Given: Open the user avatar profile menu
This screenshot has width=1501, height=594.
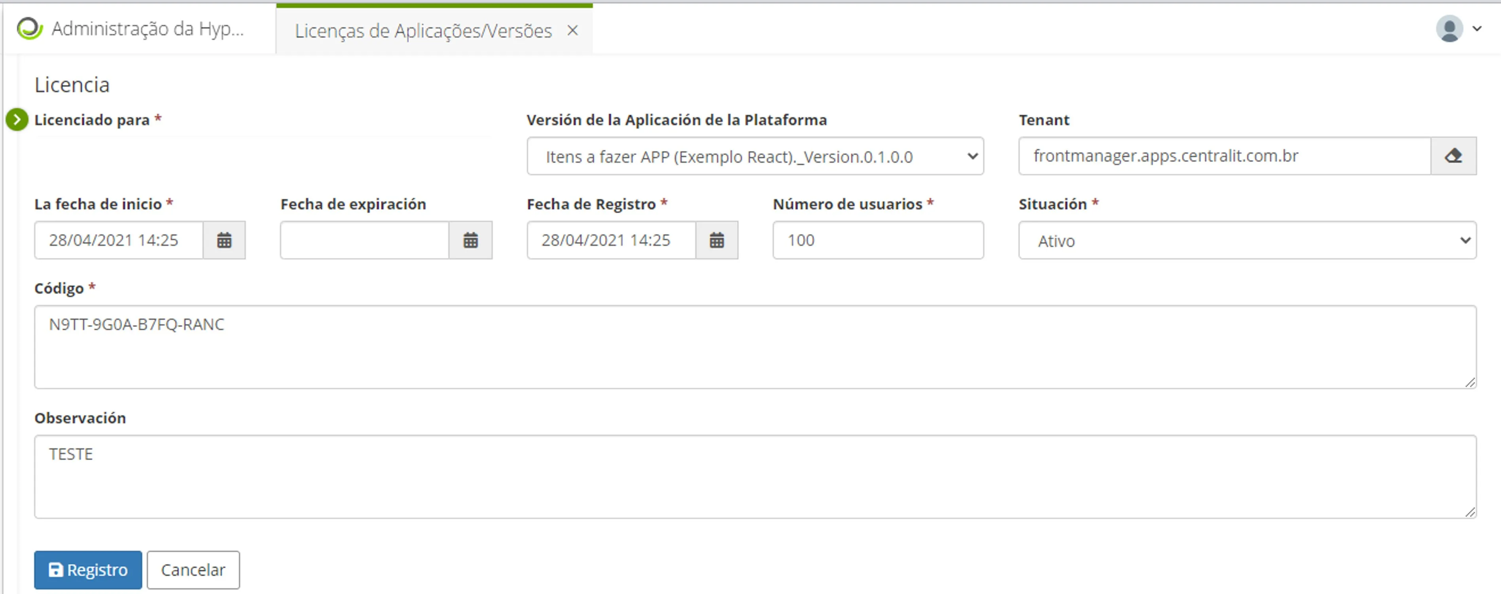Looking at the screenshot, I should [x=1449, y=28].
